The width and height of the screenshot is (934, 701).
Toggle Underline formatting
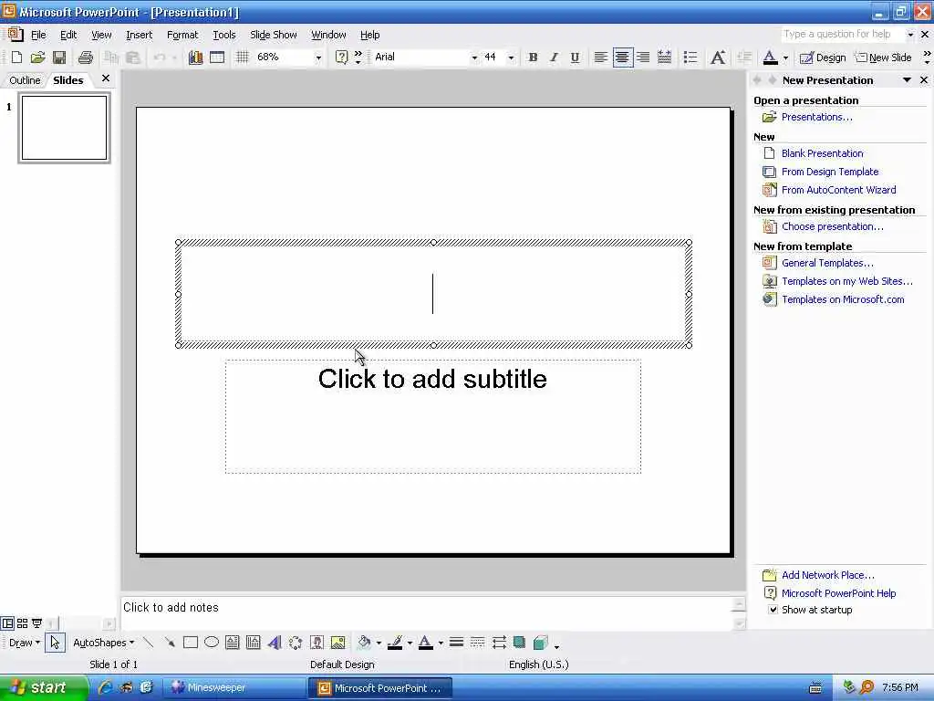click(x=575, y=58)
